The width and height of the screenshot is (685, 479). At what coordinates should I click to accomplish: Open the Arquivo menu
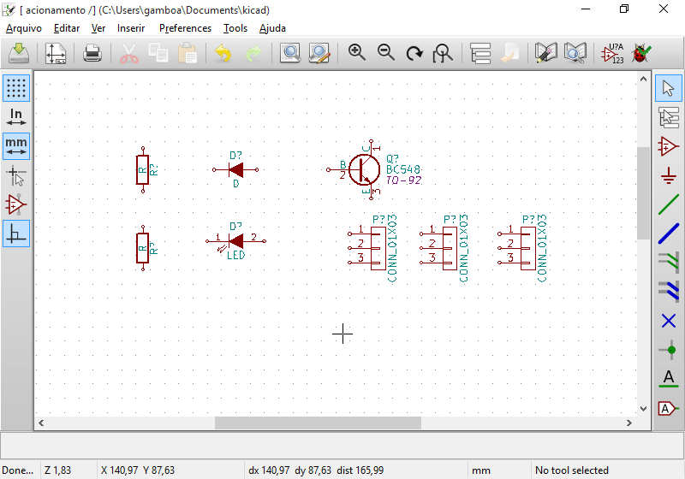(x=24, y=28)
